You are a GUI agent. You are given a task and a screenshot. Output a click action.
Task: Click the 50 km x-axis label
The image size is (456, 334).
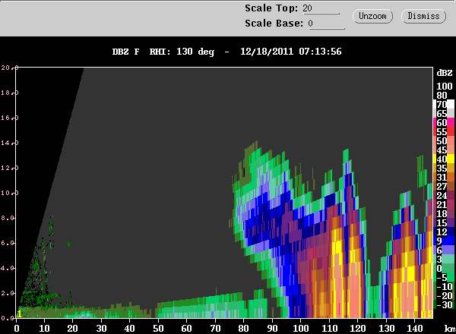(158, 329)
